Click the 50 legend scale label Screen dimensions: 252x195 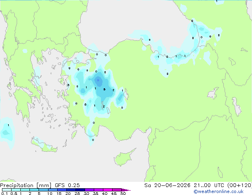pos(123,193)
